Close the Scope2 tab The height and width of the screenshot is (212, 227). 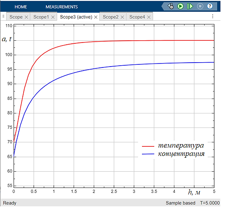(122, 17)
